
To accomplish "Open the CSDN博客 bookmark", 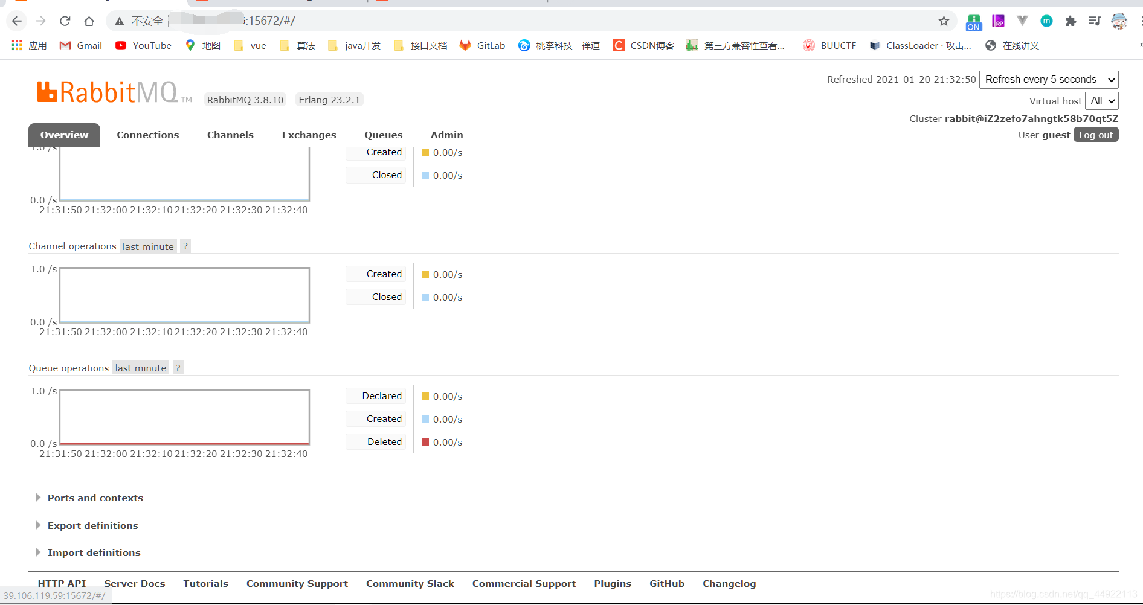I will (643, 45).
